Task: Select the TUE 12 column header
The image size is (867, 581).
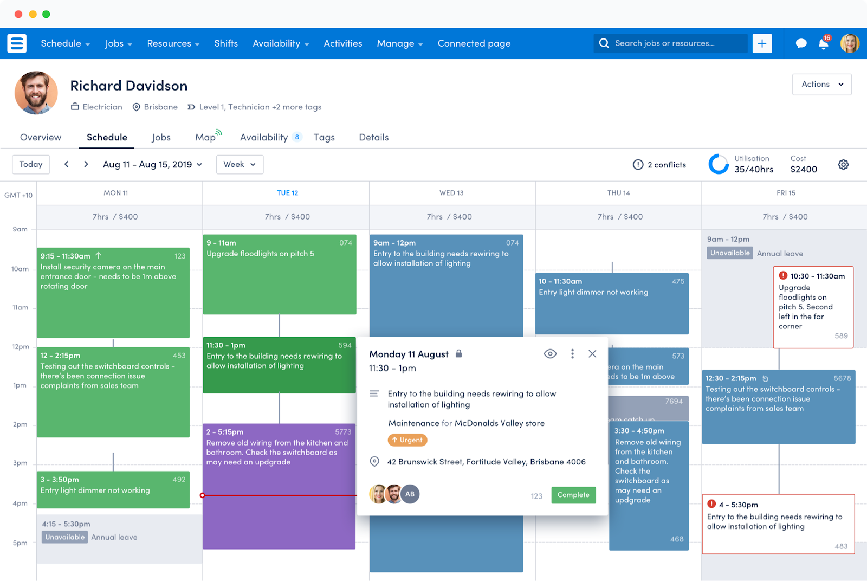Action: 287,193
